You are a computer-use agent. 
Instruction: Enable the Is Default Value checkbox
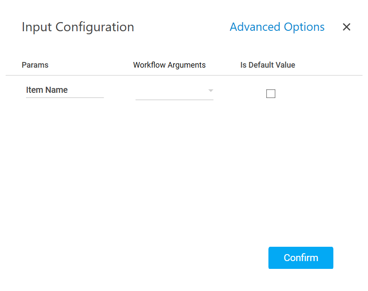pos(271,94)
